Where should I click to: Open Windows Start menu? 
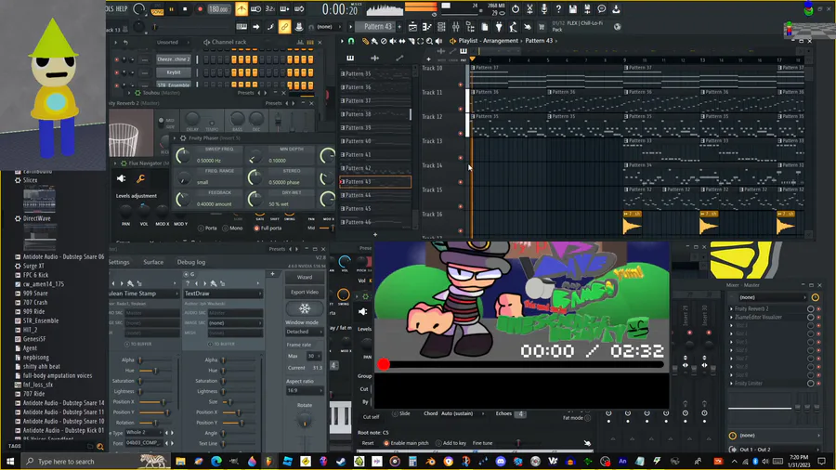[x=9, y=462]
